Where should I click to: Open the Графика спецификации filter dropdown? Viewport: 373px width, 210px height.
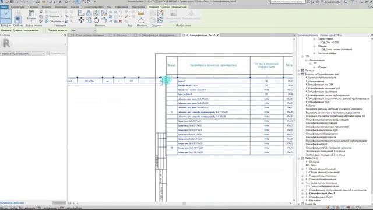tap(22, 54)
